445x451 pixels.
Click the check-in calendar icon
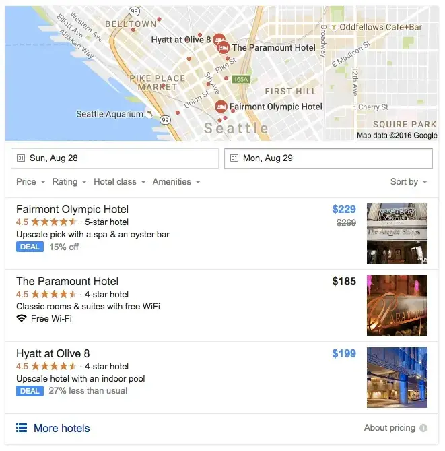point(21,158)
